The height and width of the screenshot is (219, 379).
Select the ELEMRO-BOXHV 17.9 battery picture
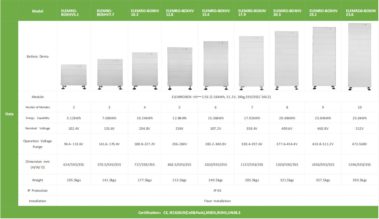pos(251,62)
